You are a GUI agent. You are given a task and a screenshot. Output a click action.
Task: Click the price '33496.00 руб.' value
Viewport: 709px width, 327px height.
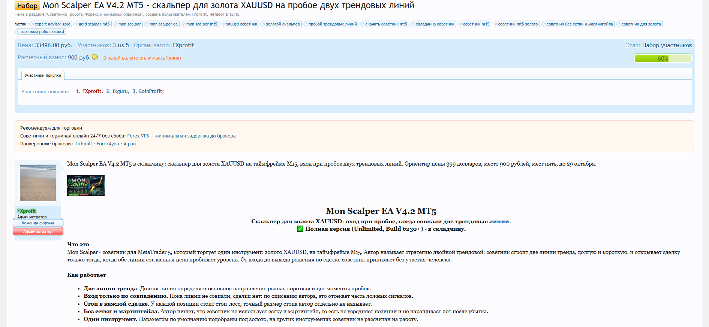(x=54, y=45)
